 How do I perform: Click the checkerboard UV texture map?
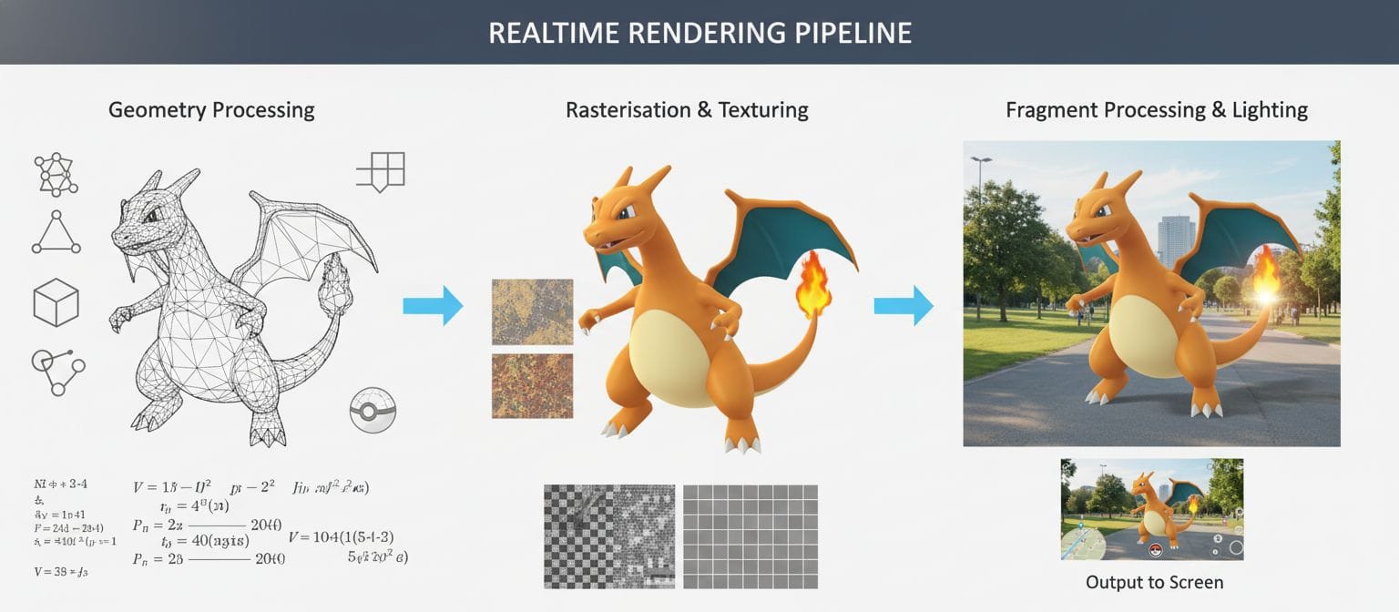click(x=609, y=535)
